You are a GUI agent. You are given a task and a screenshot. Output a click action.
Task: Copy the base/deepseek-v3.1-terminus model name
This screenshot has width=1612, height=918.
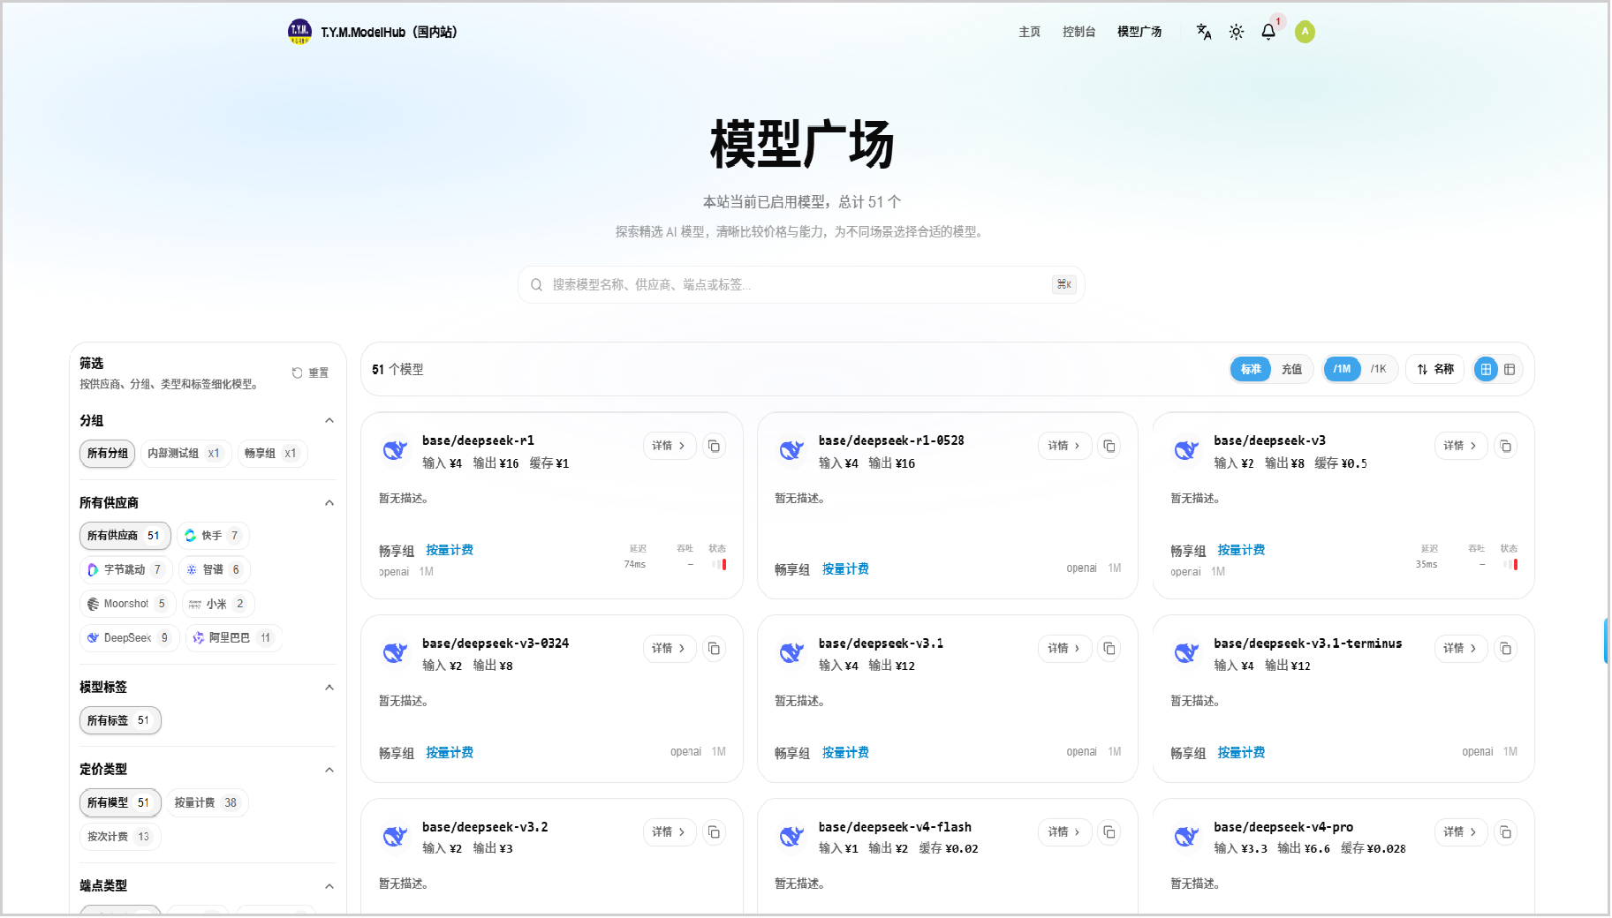click(x=1506, y=649)
